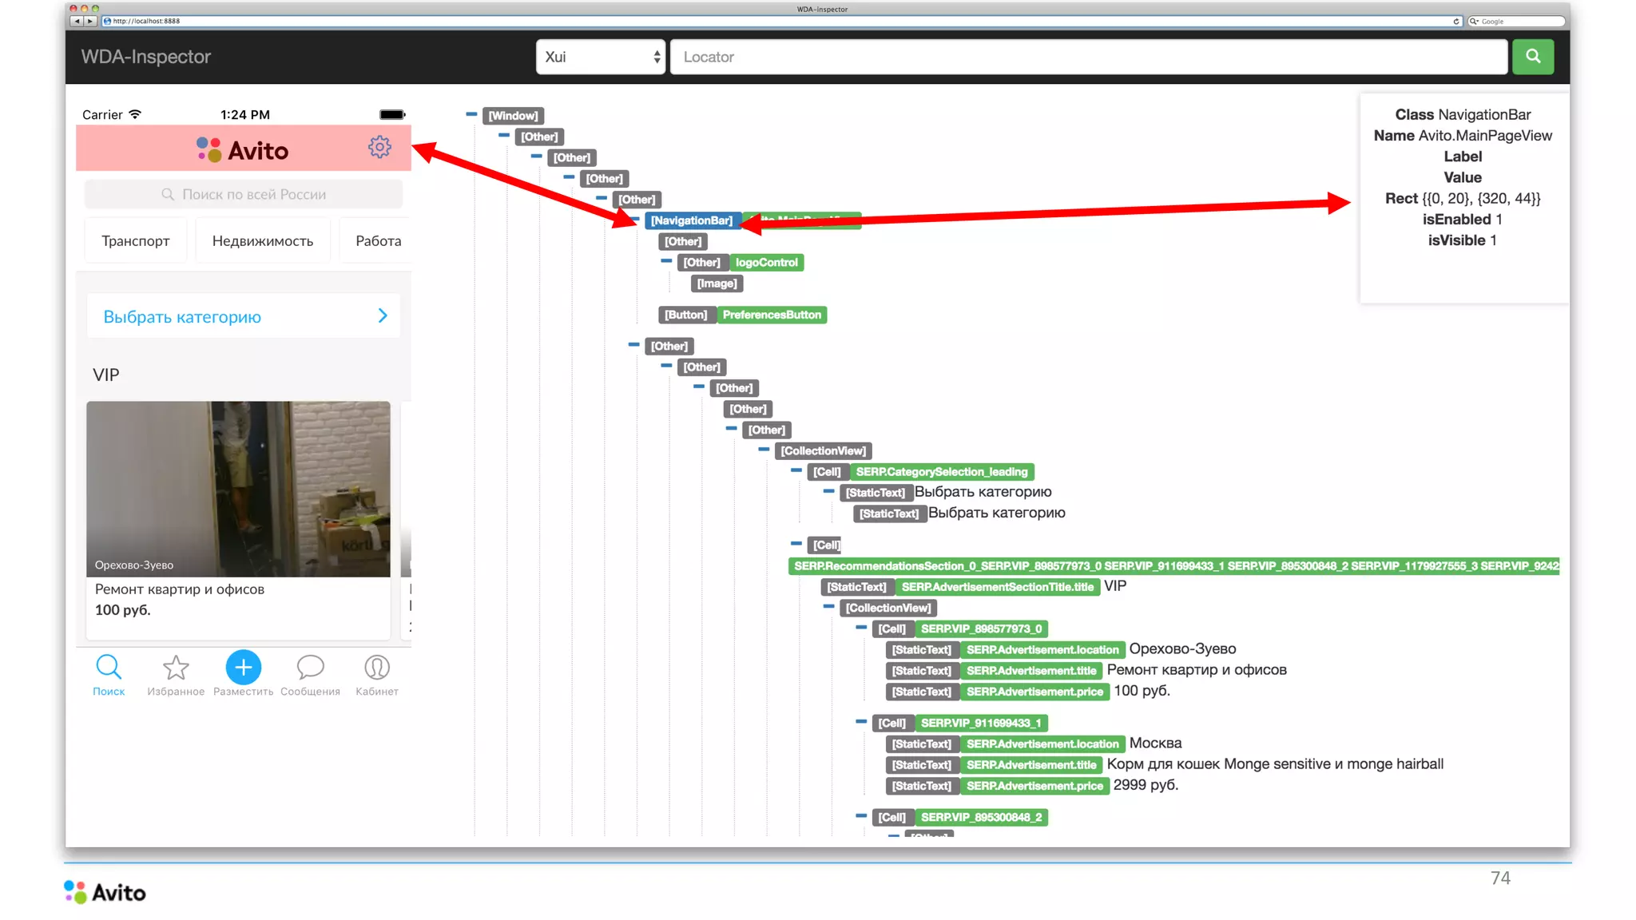Click the green search magnifier button
Screen dimensions: 1636x920
point(1532,57)
